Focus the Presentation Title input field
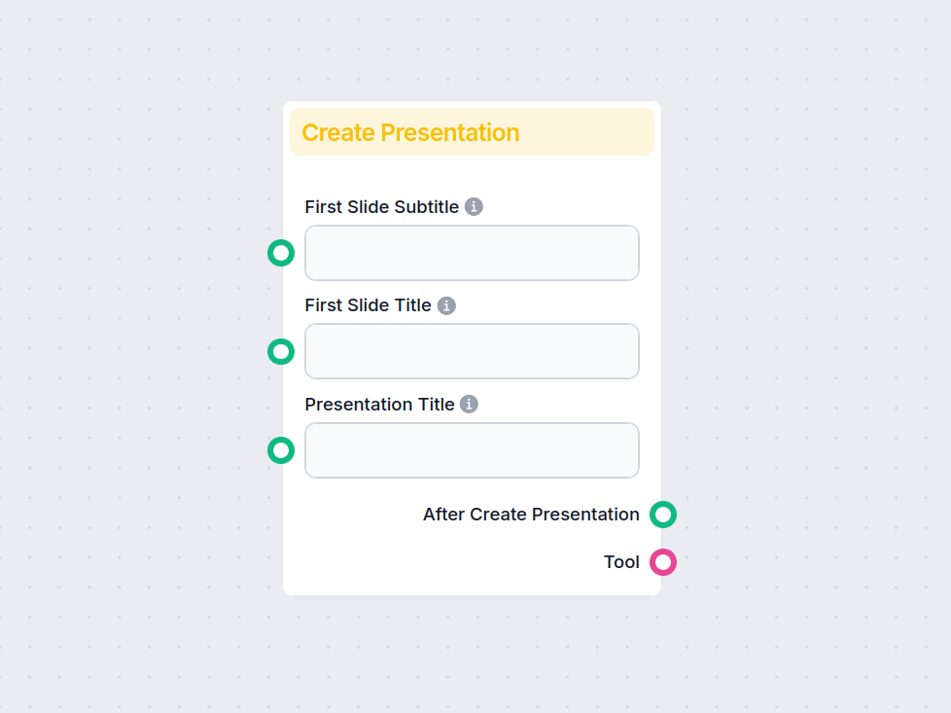 472,450
